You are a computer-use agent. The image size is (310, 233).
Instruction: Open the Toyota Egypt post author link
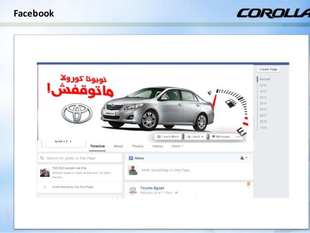coord(152,188)
